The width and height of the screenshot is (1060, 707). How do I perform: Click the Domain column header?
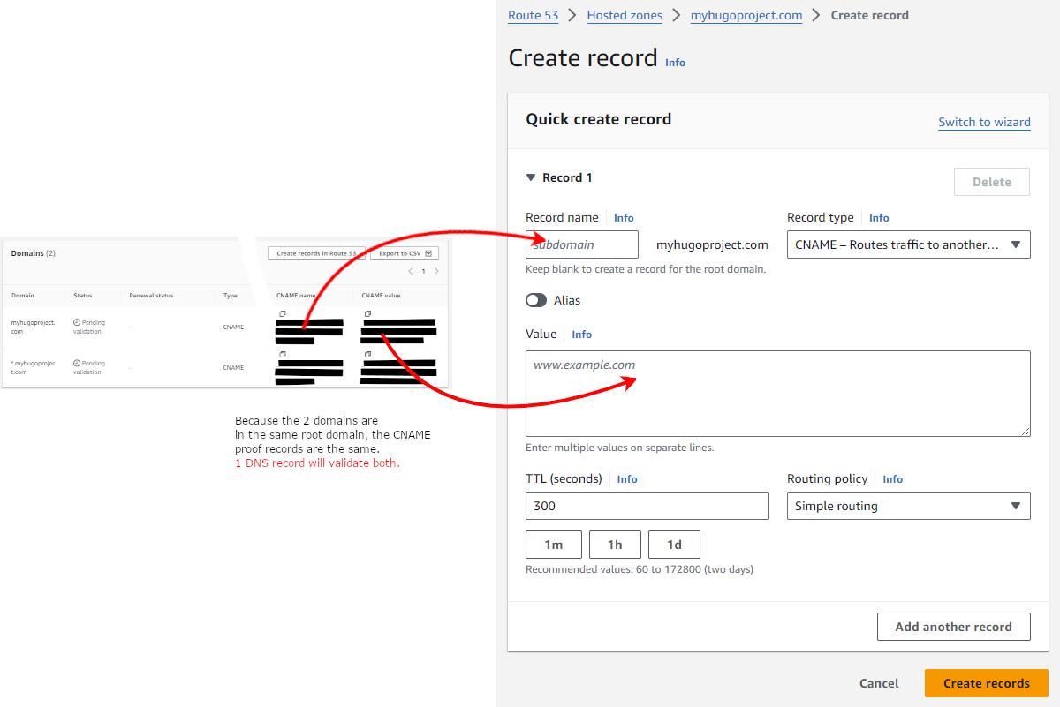pyautogui.click(x=23, y=296)
